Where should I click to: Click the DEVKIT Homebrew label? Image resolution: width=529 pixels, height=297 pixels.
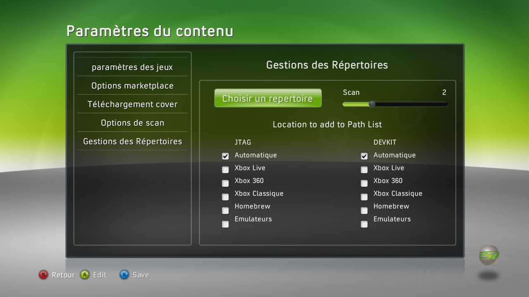[391, 206]
